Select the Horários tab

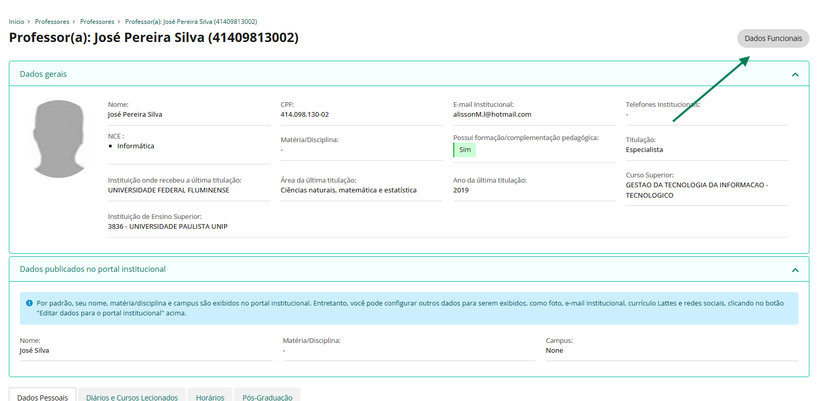coord(210,397)
